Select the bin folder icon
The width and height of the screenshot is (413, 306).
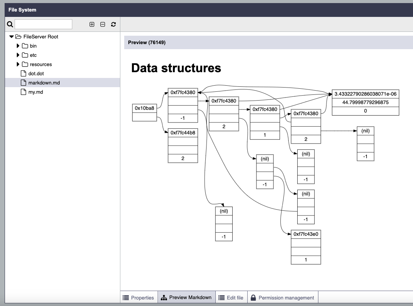point(25,46)
